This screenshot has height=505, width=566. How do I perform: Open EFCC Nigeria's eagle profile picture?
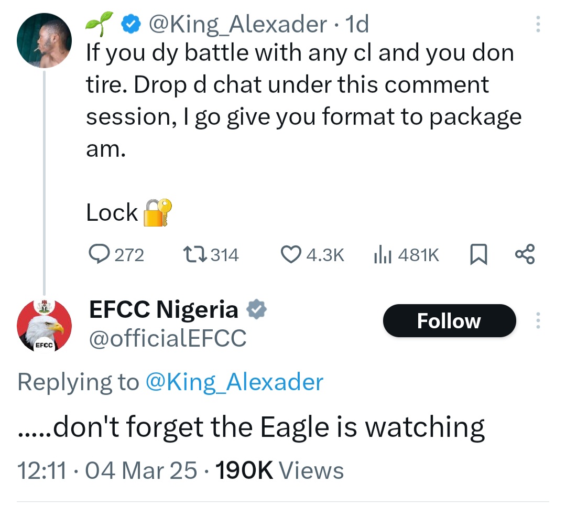[x=44, y=325]
